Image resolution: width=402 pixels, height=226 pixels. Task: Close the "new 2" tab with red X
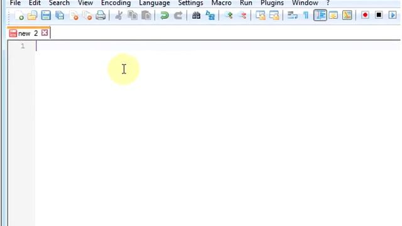(45, 33)
